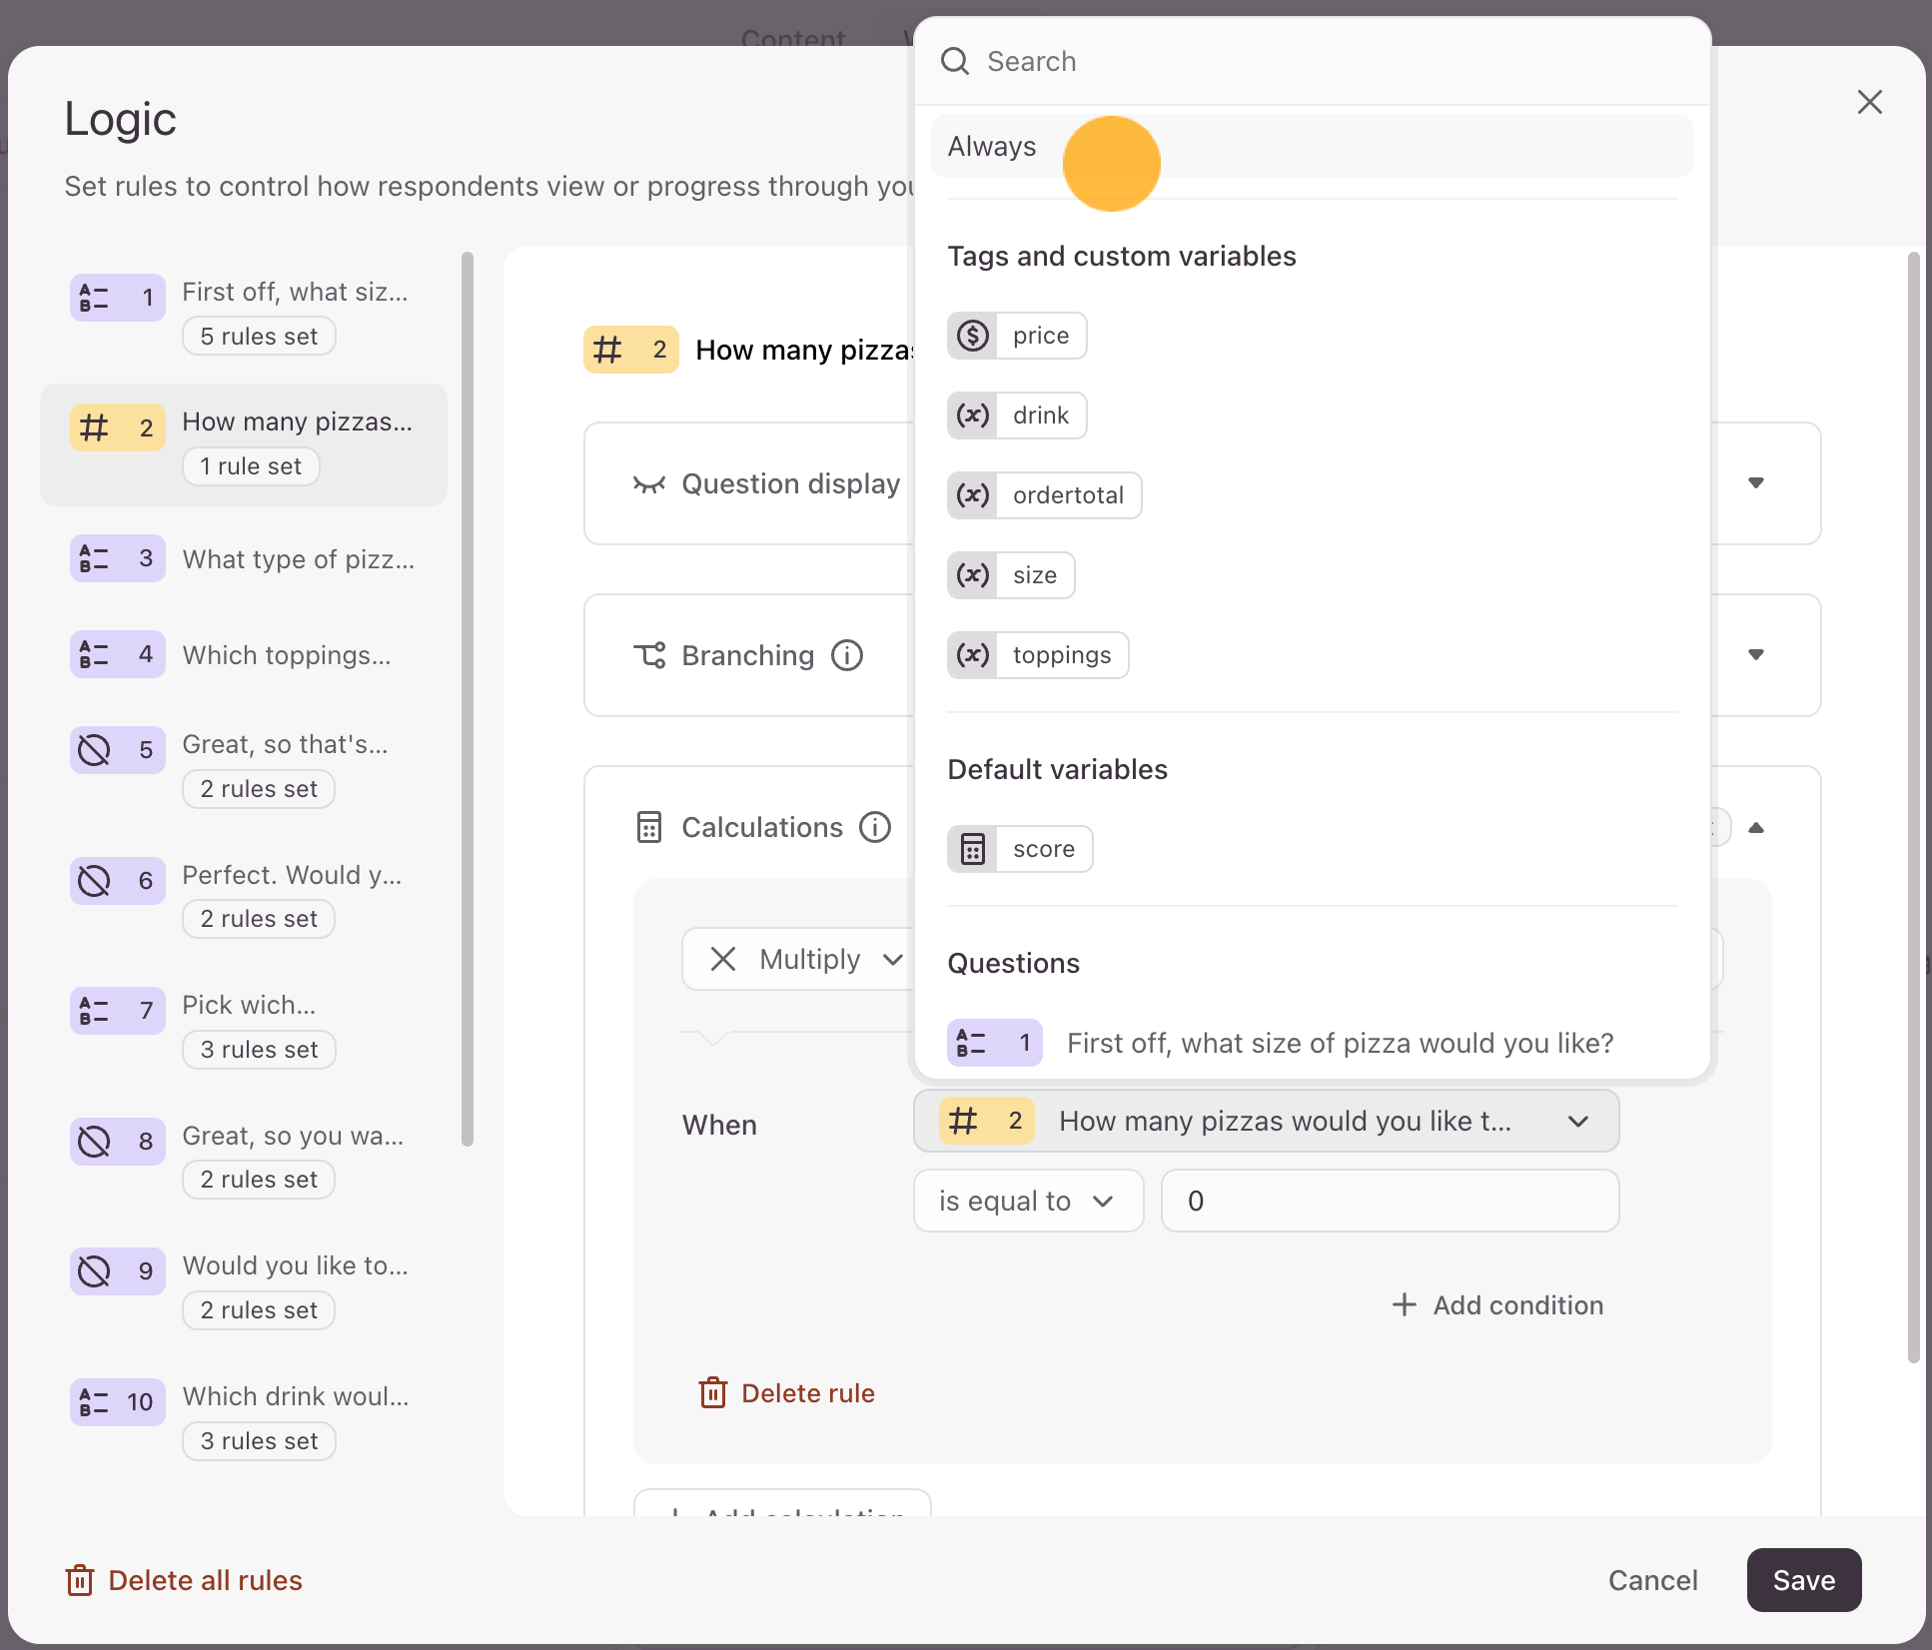This screenshot has width=1932, height=1650.
Task: Select the toppings variable chip
Action: (x=1037, y=655)
